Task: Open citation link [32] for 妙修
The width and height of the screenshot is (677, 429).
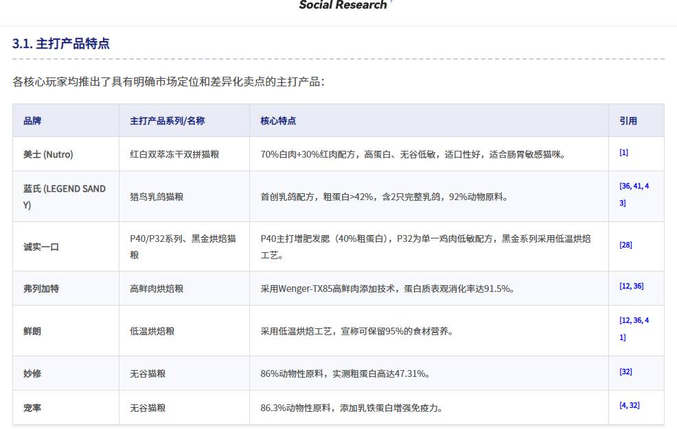Action: [x=626, y=371]
